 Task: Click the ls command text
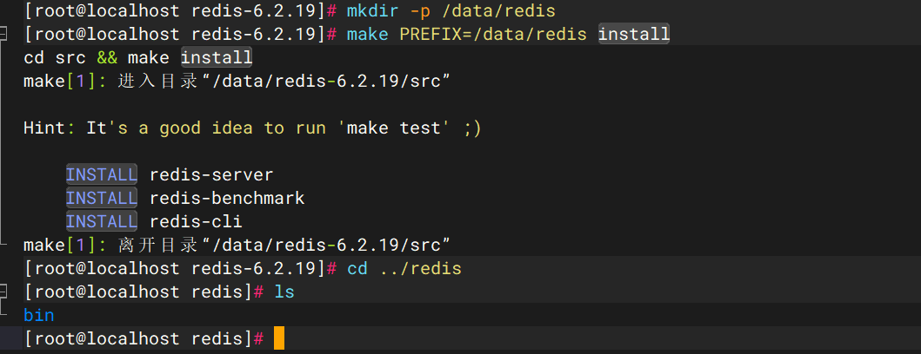coord(284,292)
